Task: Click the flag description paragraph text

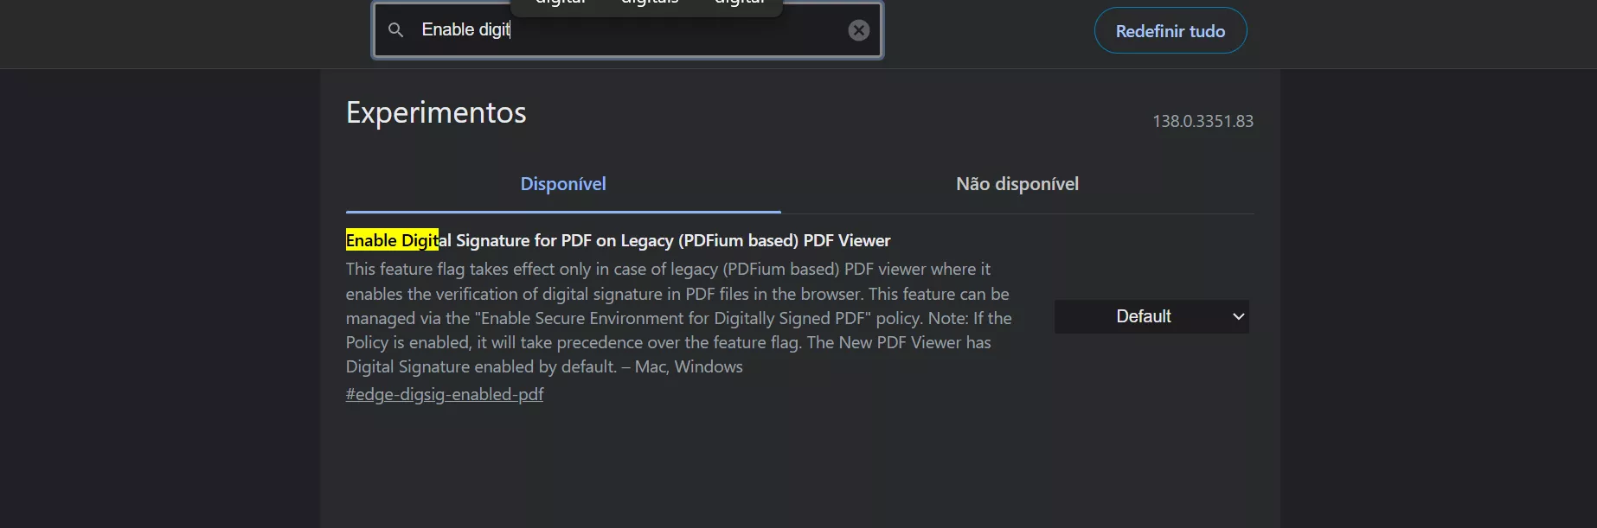Action: (x=679, y=318)
